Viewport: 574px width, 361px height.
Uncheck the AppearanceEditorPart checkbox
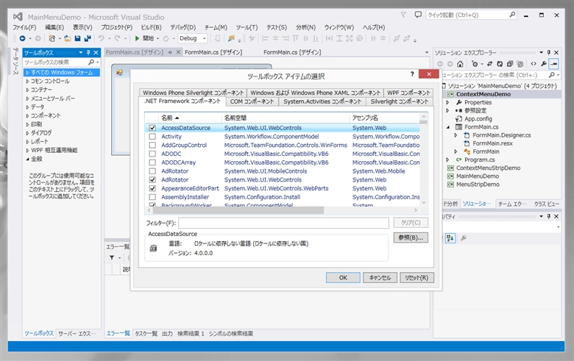coord(152,188)
